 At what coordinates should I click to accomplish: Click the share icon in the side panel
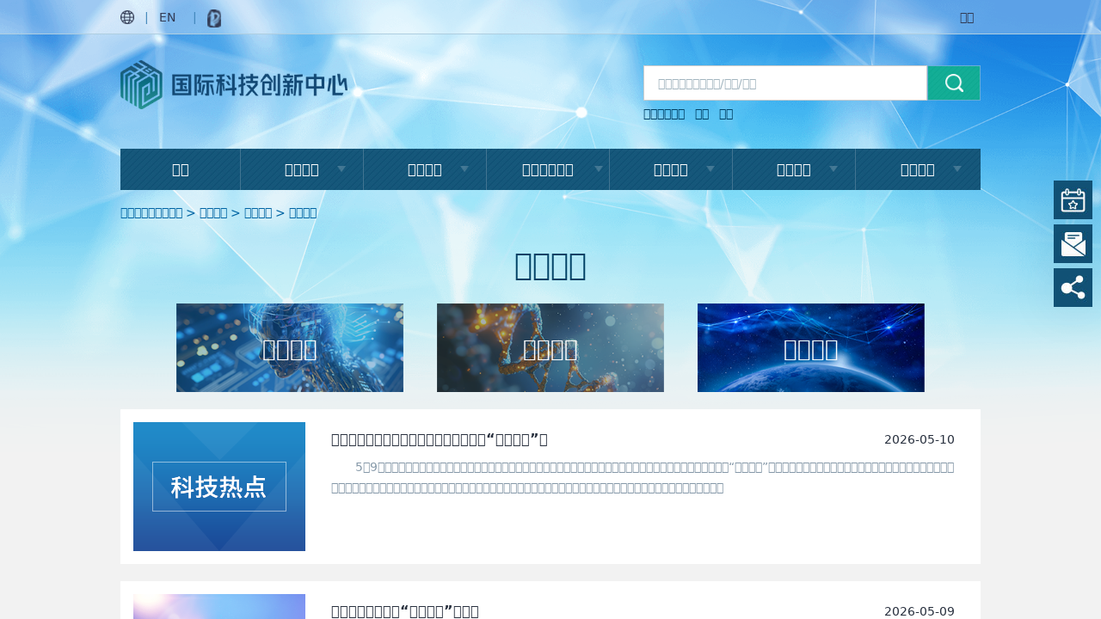(x=1073, y=287)
